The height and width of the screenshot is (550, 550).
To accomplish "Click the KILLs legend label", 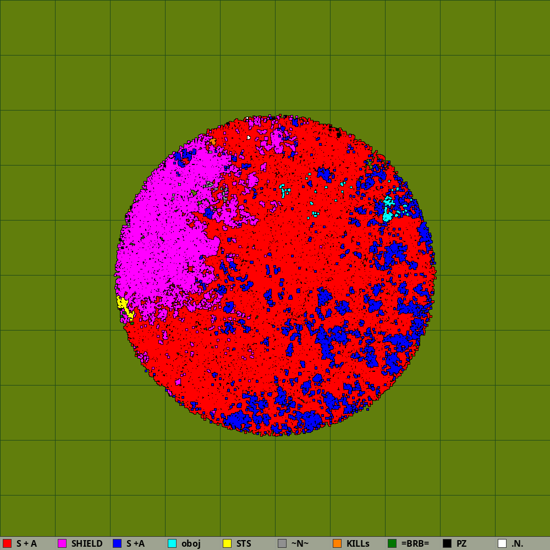I will point(358,544).
